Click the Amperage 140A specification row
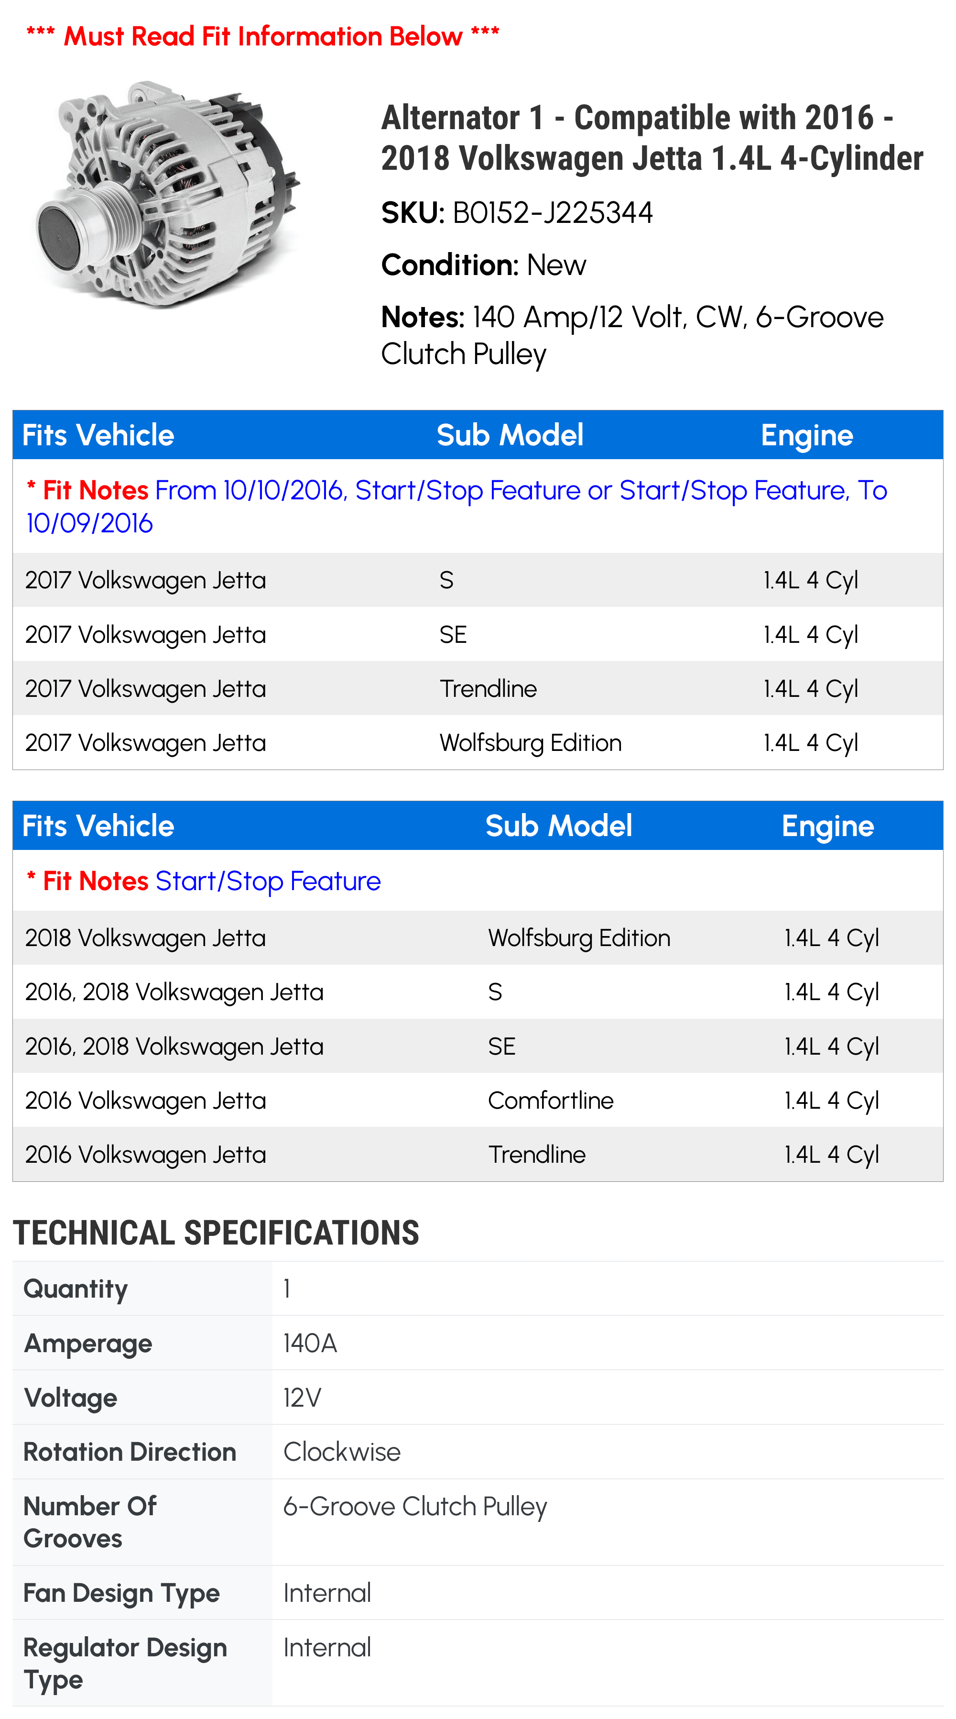The width and height of the screenshot is (956, 1719). [x=478, y=1343]
